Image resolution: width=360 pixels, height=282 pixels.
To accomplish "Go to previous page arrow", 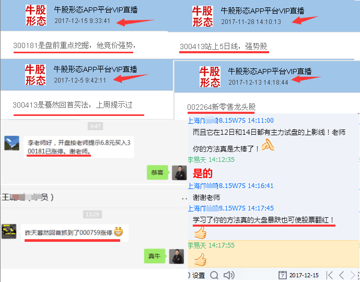I will point(342,275).
